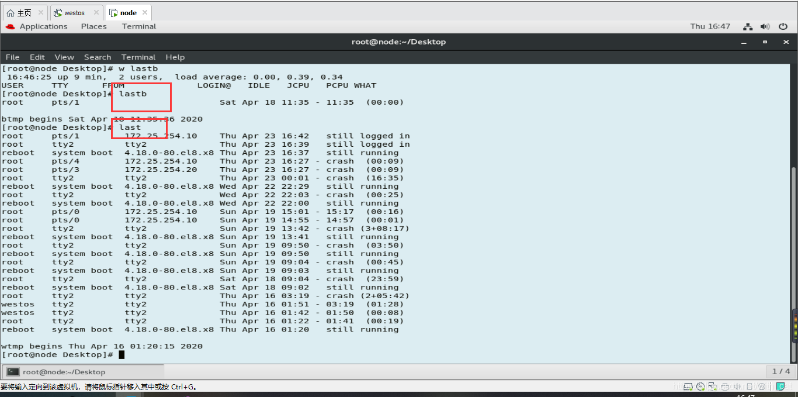Viewport: 798px width, 397px height.
Task: Open the View menu
Action: [x=64, y=57]
